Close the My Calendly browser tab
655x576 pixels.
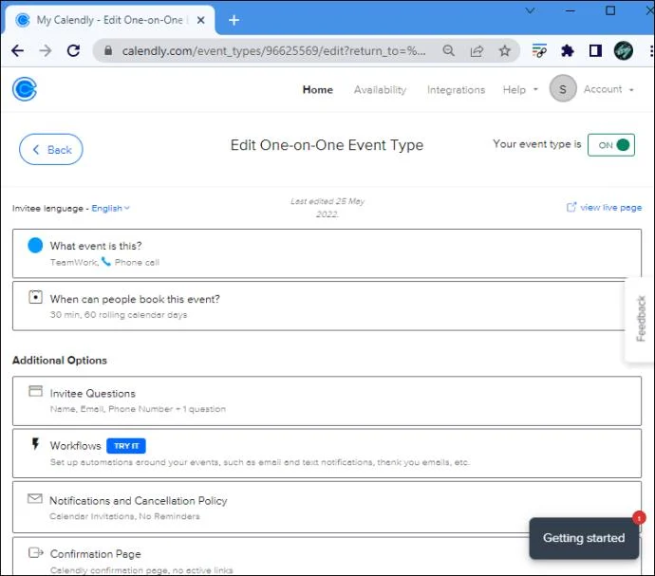[201, 20]
